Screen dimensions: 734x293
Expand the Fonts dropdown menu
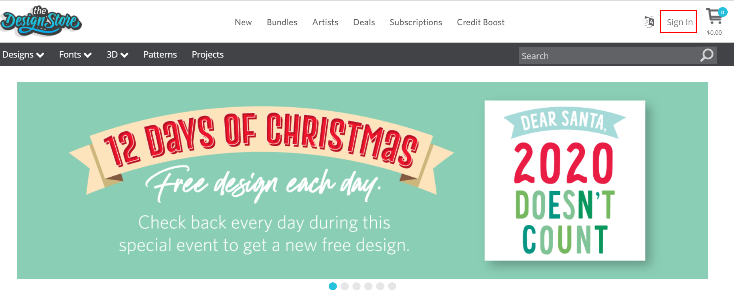click(75, 54)
